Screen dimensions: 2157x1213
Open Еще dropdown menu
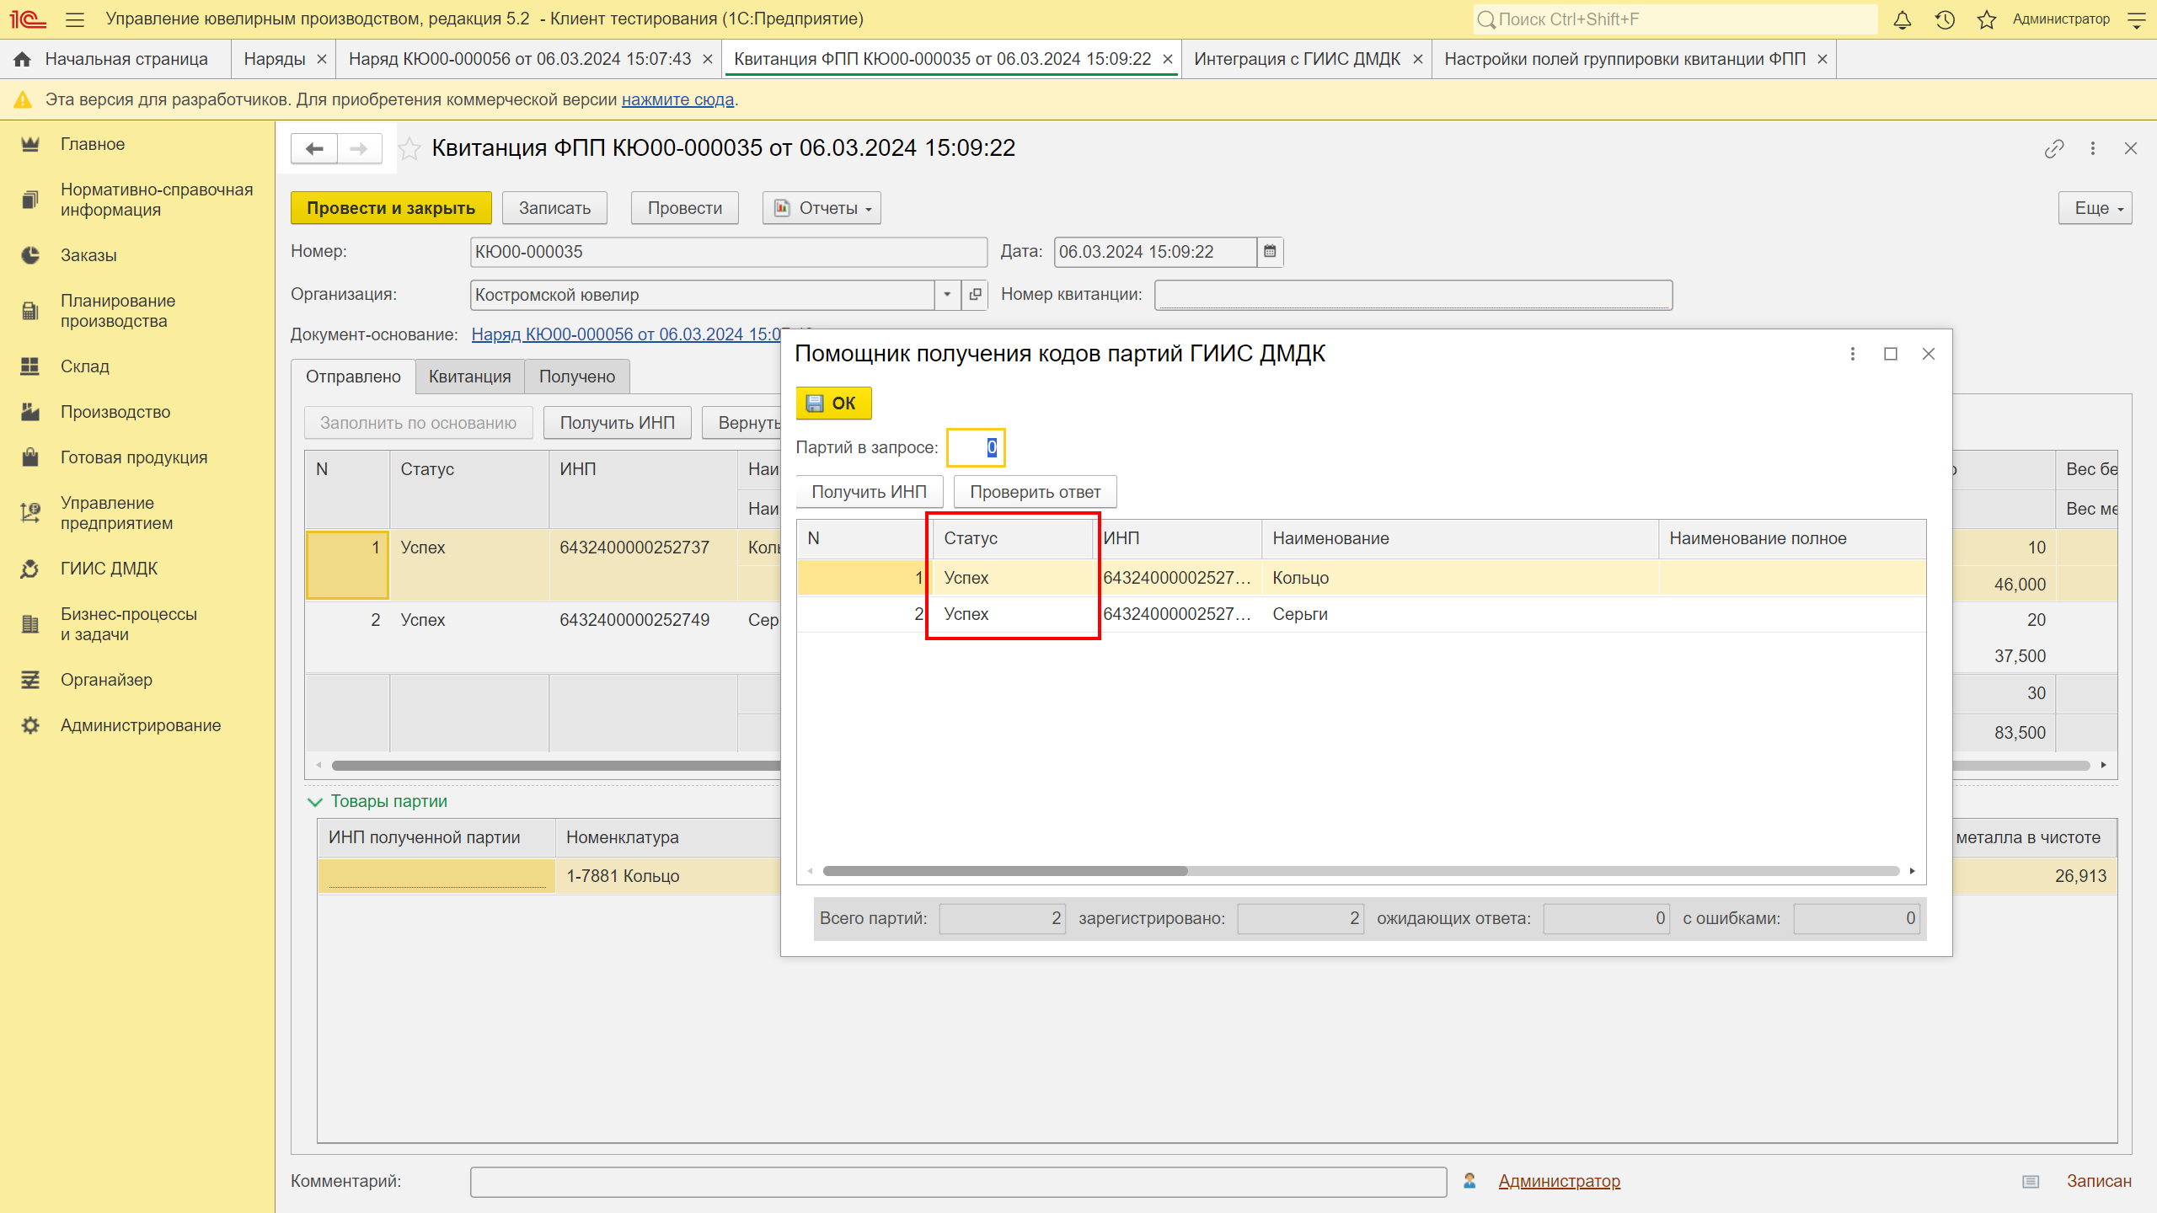coord(2095,208)
